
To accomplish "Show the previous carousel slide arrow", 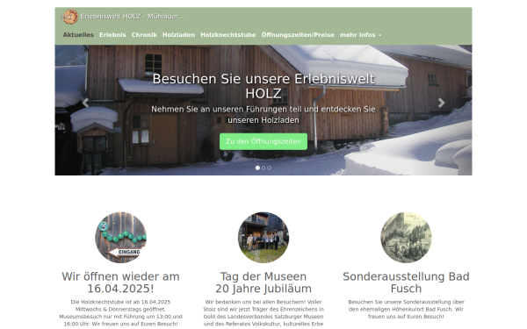I will [85, 103].
